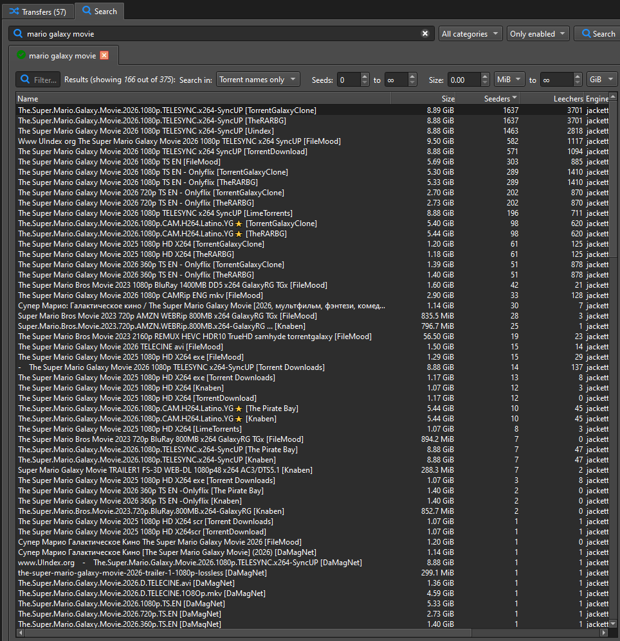Select the 'Www UIndex org' [FileMood] result
This screenshot has width=620, height=641.
(313, 141)
